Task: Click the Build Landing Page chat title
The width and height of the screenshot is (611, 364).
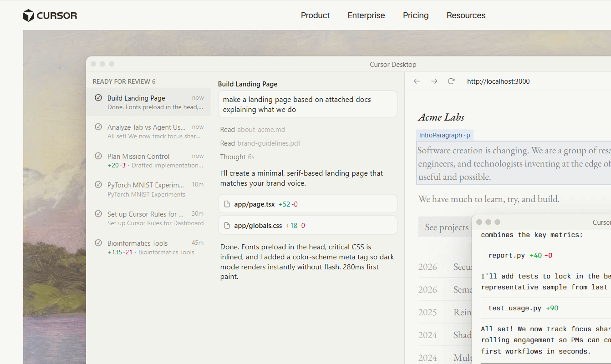Action: coord(248,84)
